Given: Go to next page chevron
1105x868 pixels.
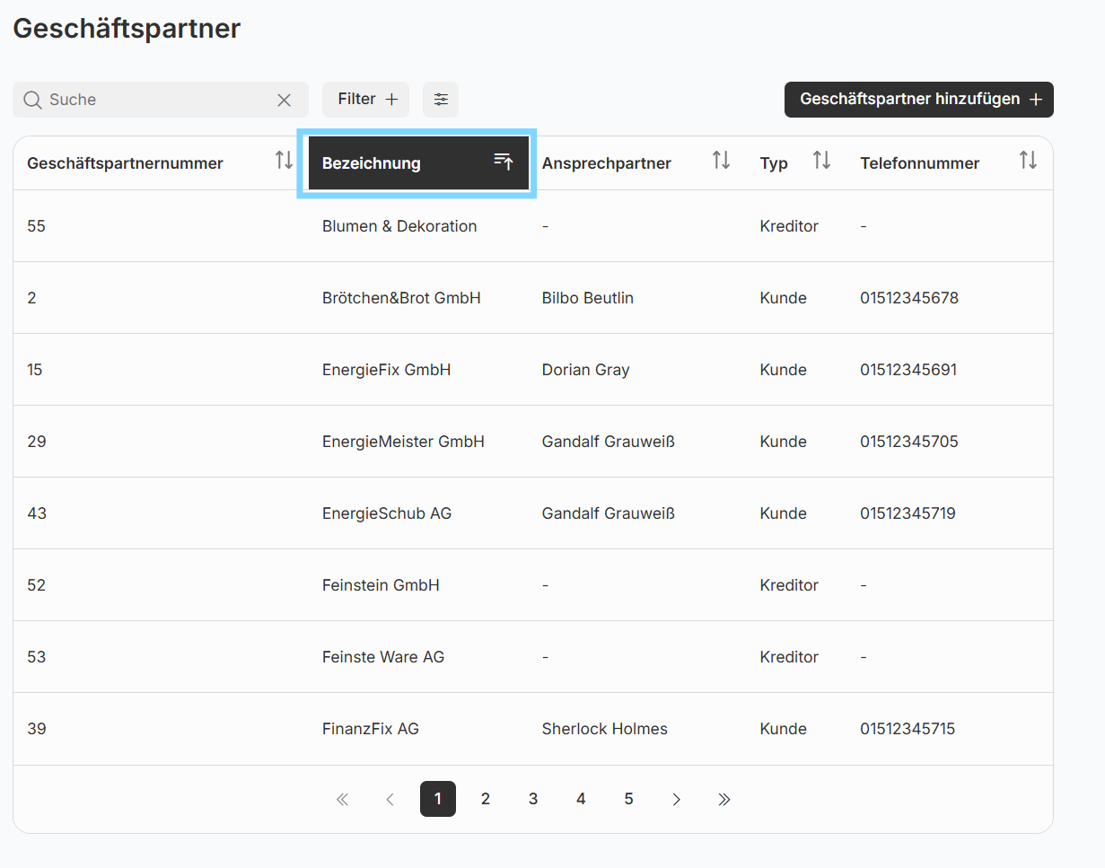Looking at the screenshot, I should (x=677, y=799).
